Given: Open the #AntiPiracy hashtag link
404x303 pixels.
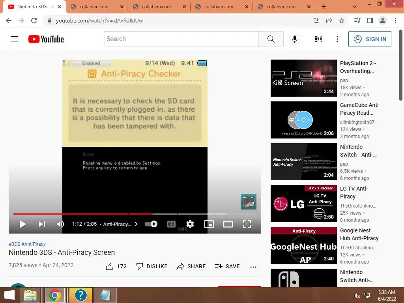Looking at the screenshot, I should (x=34, y=244).
